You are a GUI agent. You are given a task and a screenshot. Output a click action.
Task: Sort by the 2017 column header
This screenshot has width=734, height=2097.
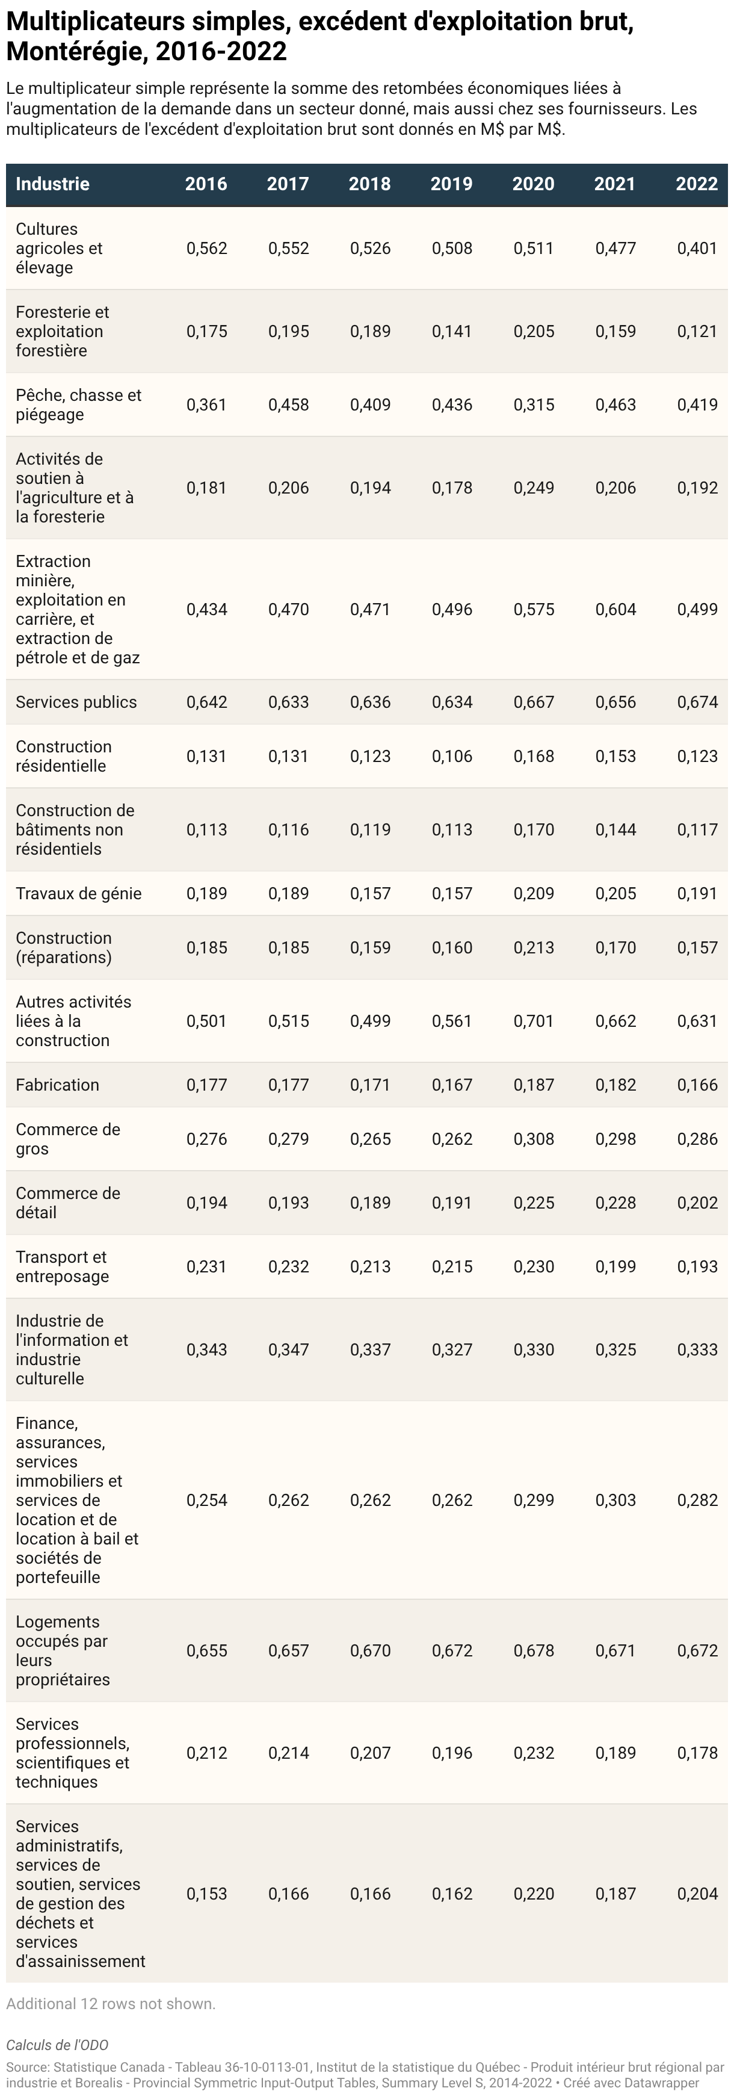pos(288,184)
